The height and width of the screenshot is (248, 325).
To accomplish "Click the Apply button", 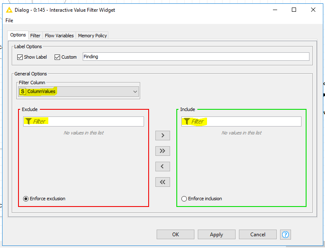I will coord(216,235).
